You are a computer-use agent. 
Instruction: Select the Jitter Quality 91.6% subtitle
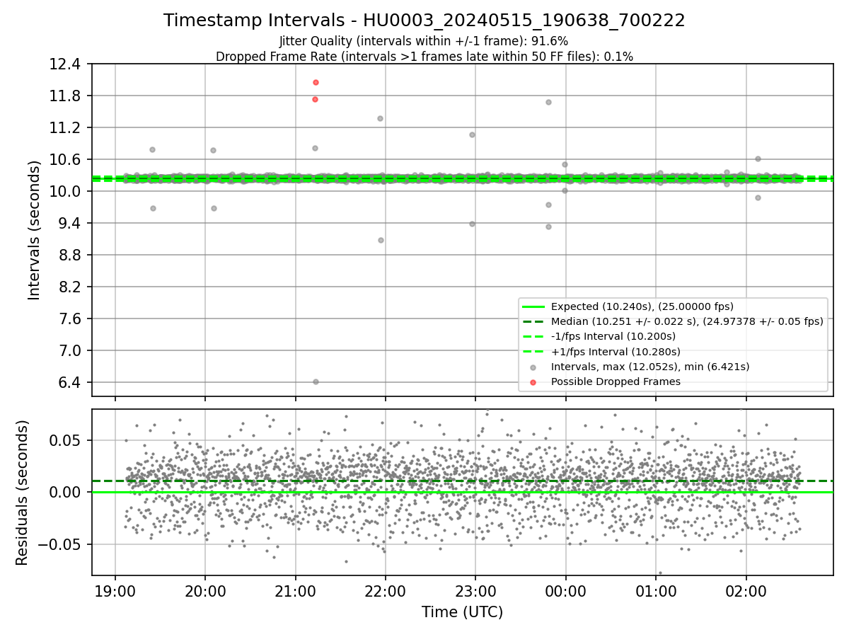(x=424, y=41)
